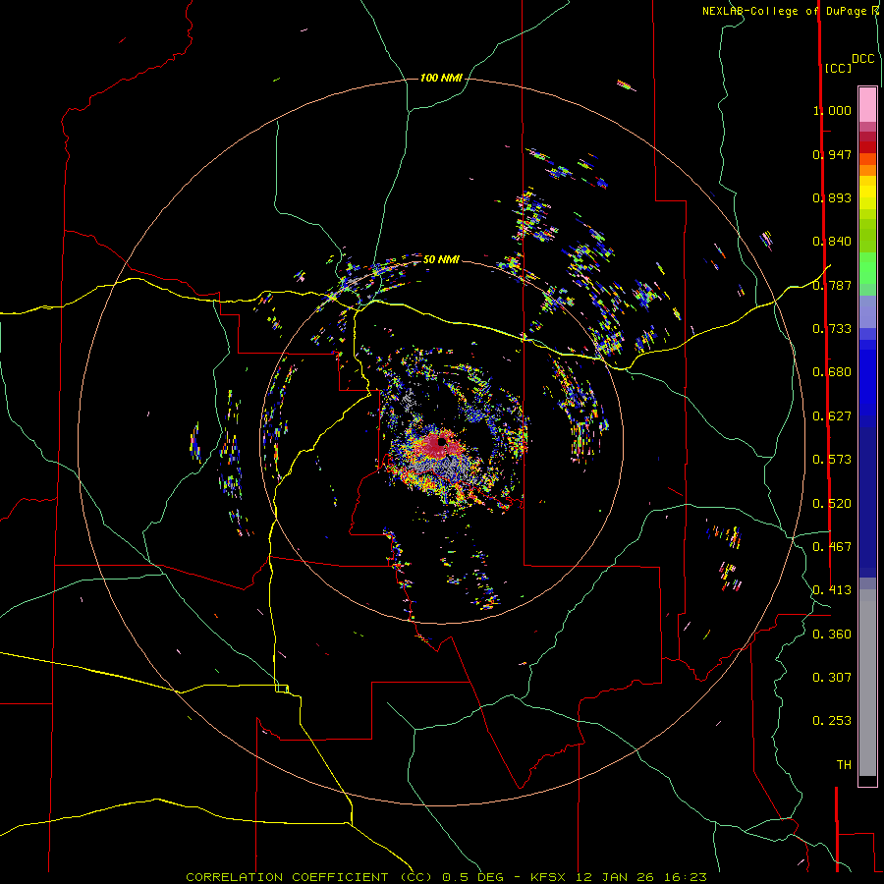Click the "NEXLAB-College of DuPage" title text

tap(784, 11)
